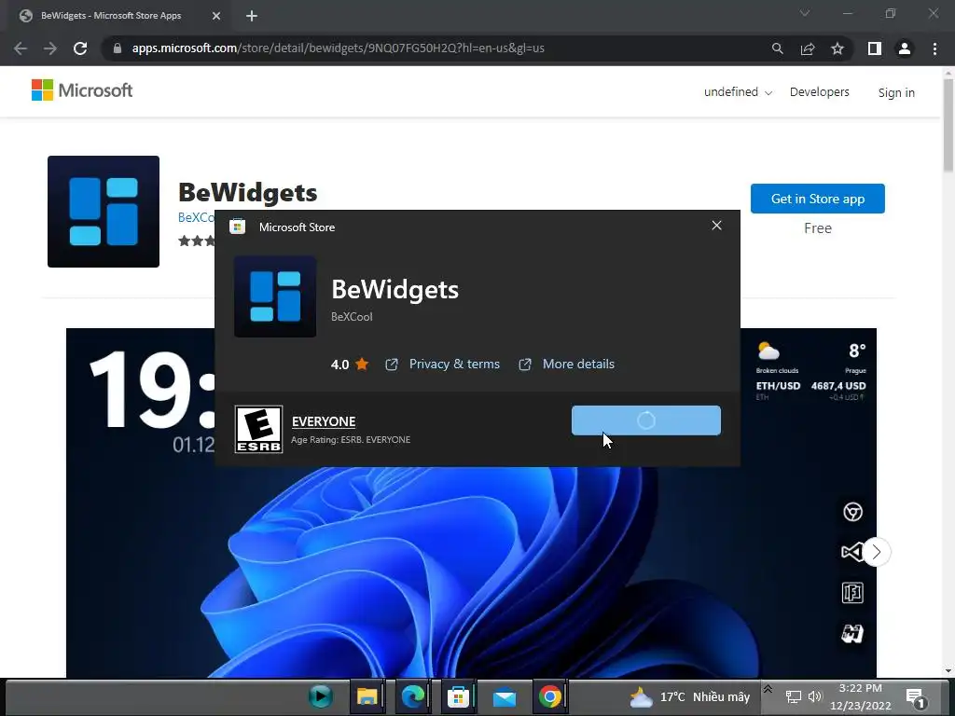
Task: Go forward to next page
Action: pyautogui.click(x=50, y=48)
